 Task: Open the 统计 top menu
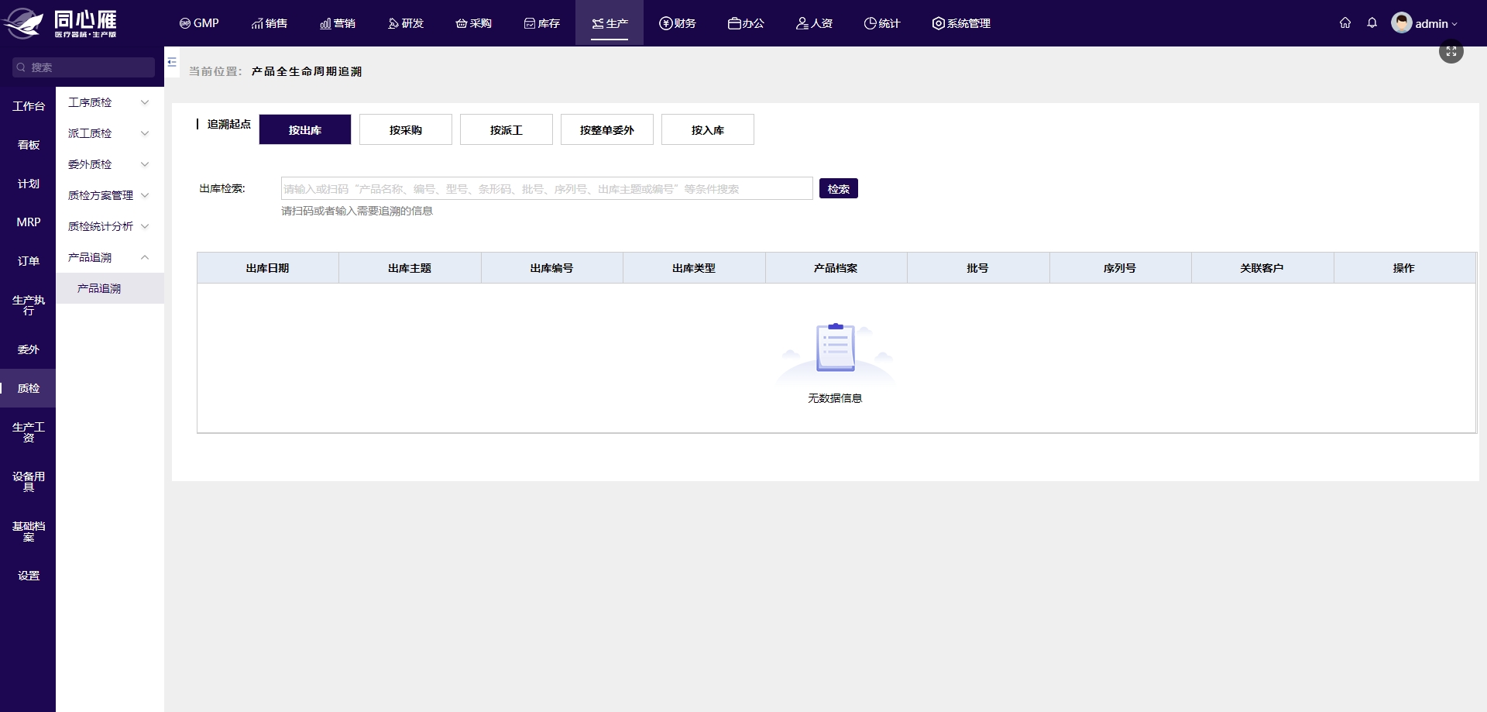tap(882, 23)
